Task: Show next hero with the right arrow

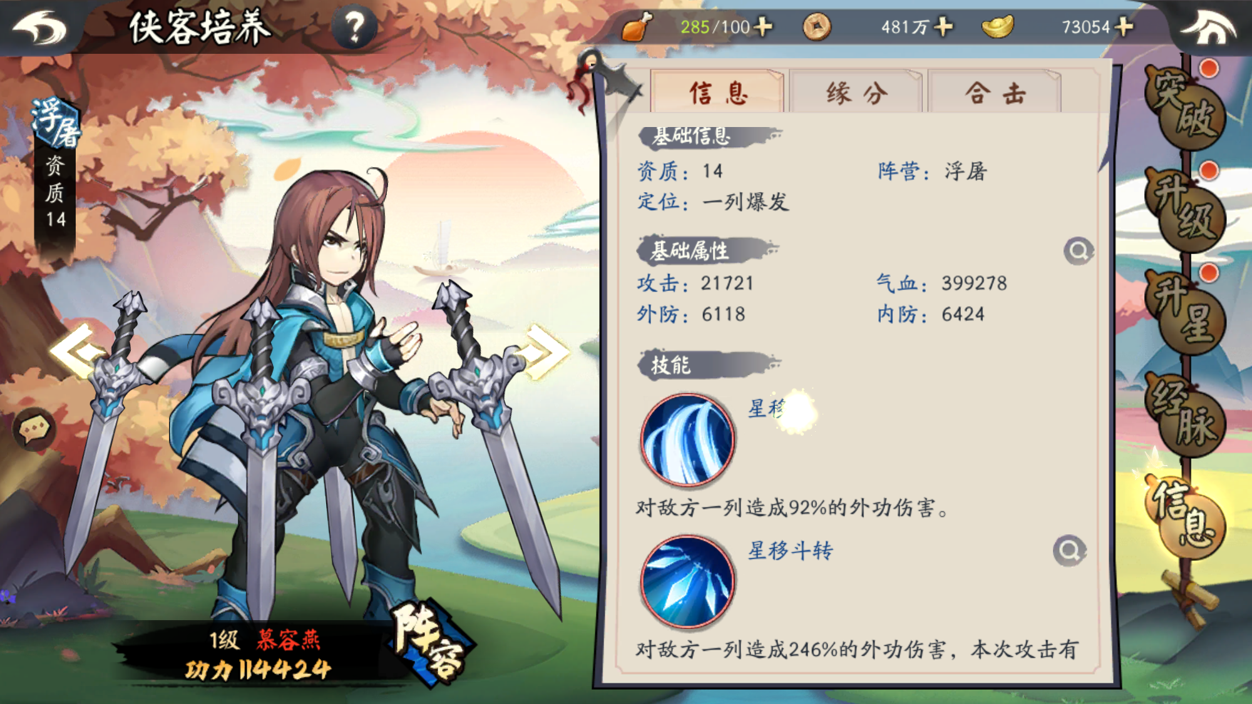Action: coord(546,352)
